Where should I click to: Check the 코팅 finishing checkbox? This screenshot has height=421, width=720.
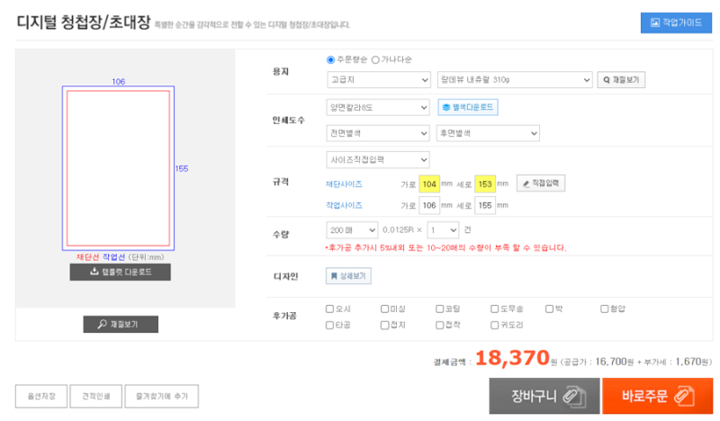click(439, 309)
